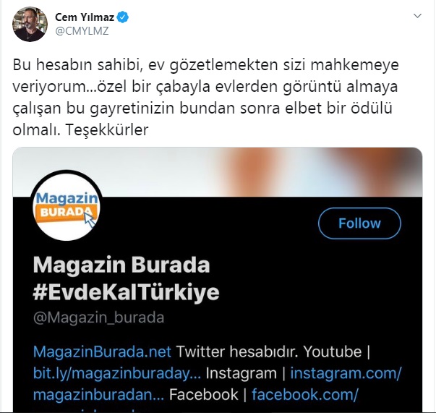Click the #EvdeKalTürkiye hashtag text

click(x=127, y=292)
